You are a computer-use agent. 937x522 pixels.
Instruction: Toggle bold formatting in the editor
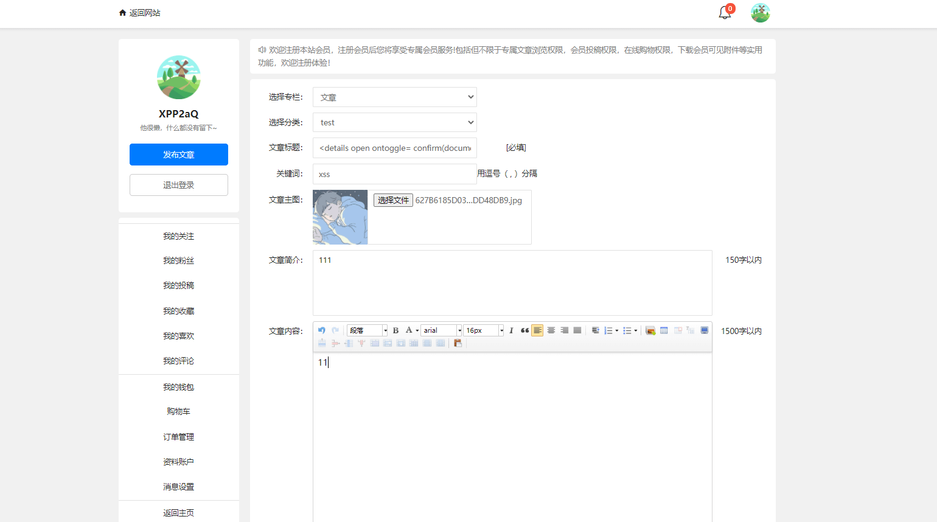395,330
